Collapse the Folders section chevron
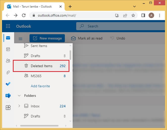The width and height of the screenshot is (167, 130). click(x=19, y=96)
